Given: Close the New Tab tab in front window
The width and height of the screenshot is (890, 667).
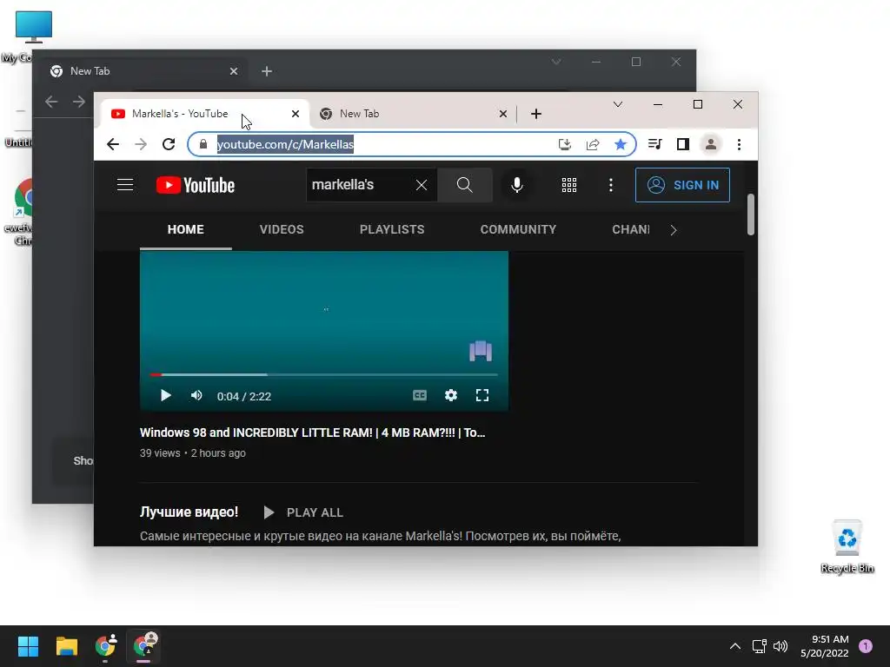Looking at the screenshot, I should pyautogui.click(x=503, y=114).
